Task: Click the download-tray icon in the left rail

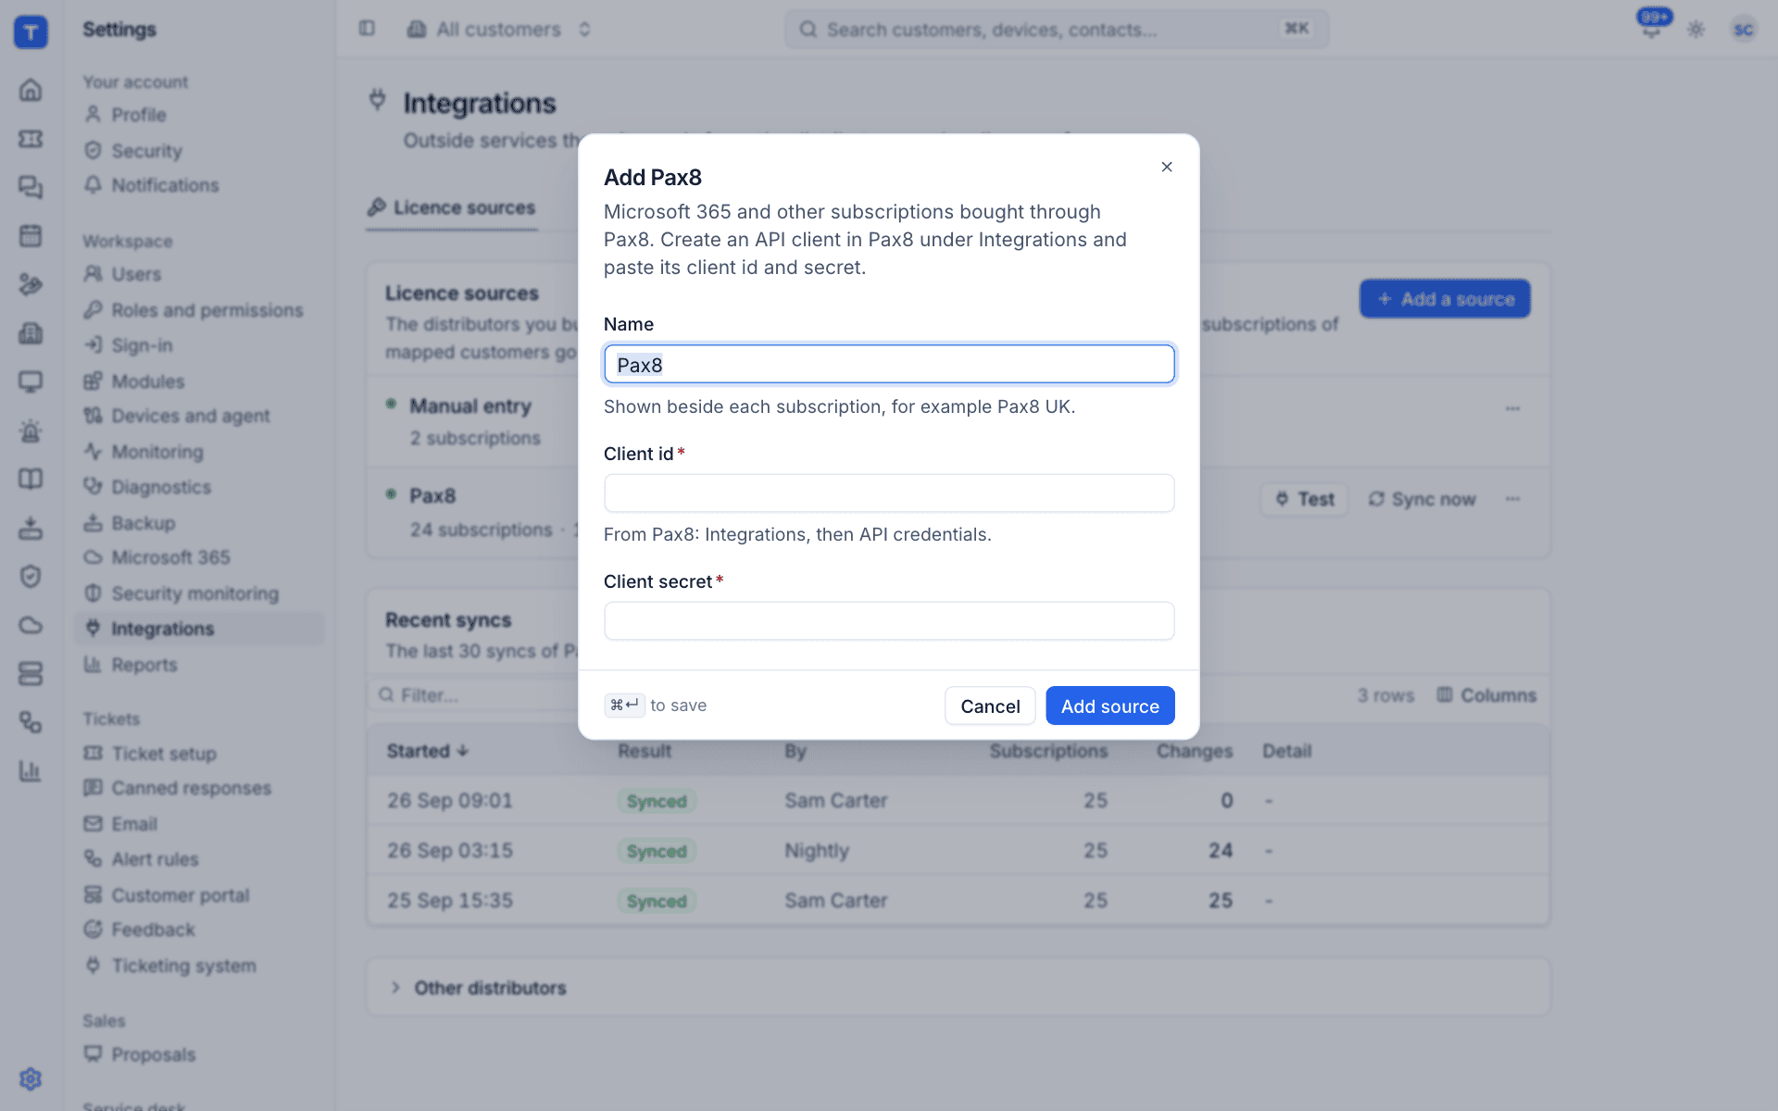Action: click(x=31, y=528)
